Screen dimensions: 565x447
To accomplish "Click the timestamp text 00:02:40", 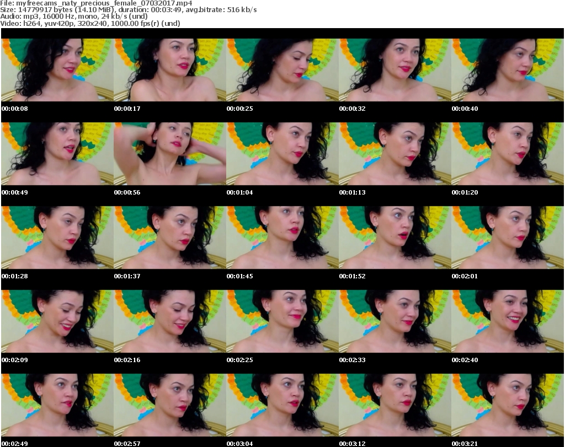I will (x=465, y=360).
